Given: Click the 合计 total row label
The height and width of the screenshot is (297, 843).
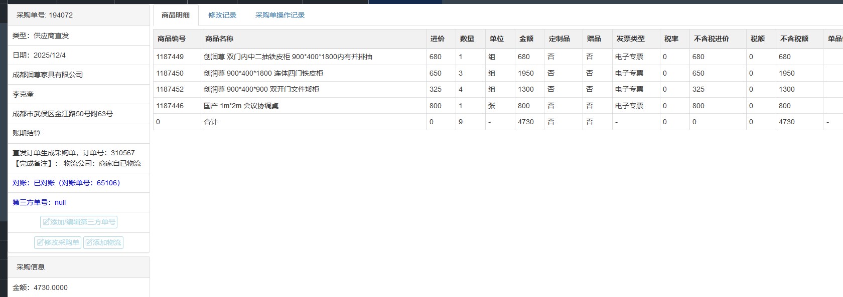Looking at the screenshot, I should [x=211, y=122].
